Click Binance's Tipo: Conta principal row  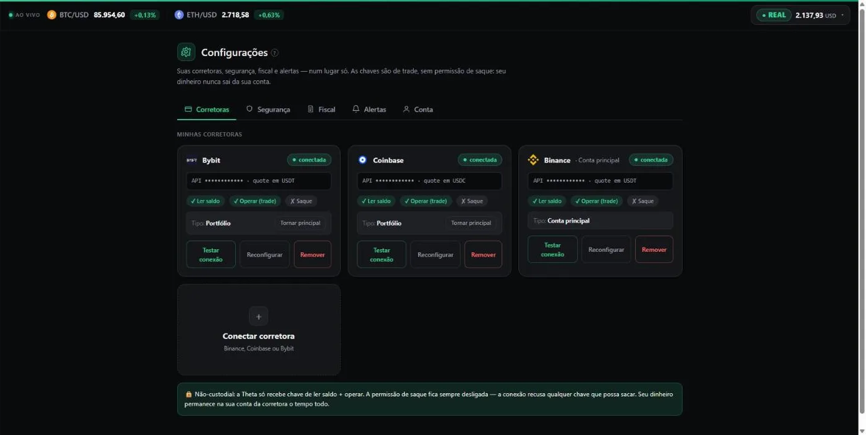(600, 221)
